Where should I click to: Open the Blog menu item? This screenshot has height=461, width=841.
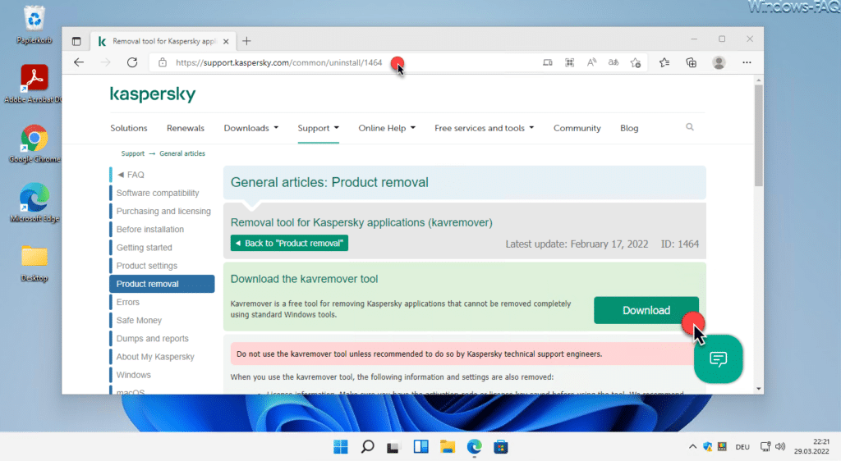point(629,128)
